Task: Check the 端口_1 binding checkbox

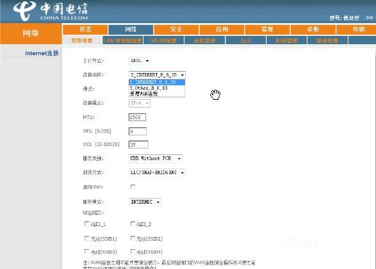Action: click(x=87, y=224)
